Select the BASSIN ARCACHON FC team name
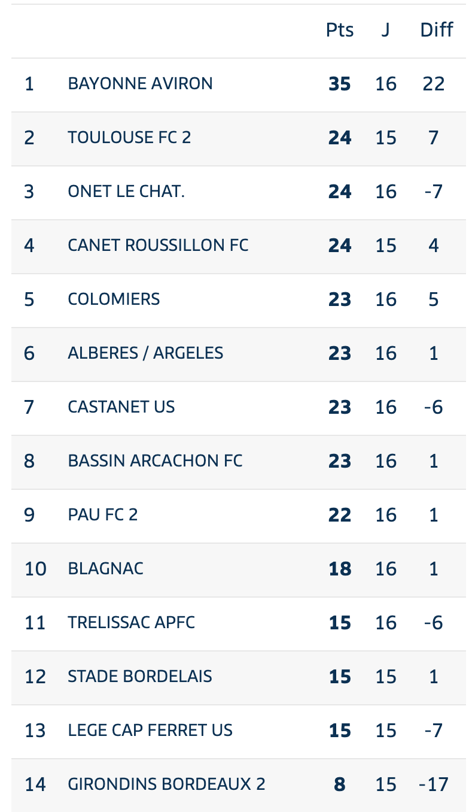The height and width of the screenshot is (812, 469). pyautogui.click(x=155, y=461)
